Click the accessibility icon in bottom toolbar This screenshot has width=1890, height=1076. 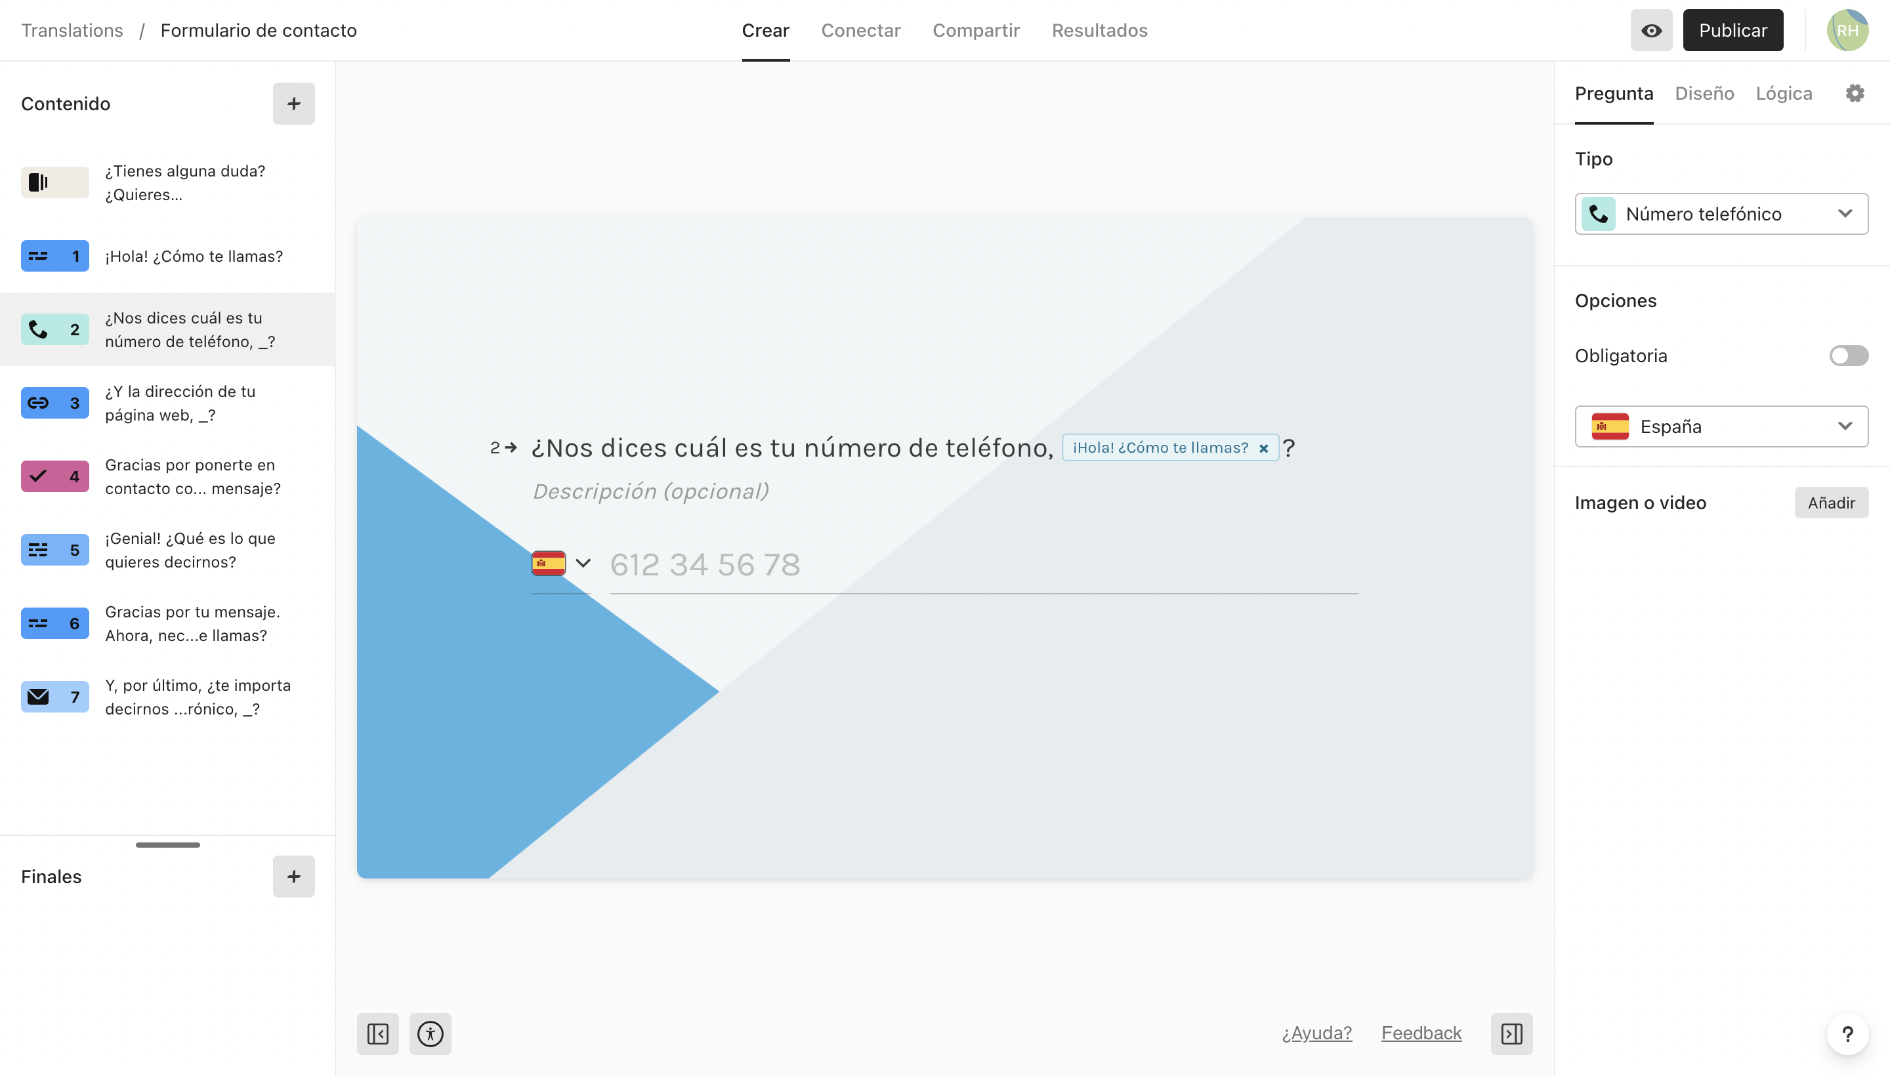(x=431, y=1033)
